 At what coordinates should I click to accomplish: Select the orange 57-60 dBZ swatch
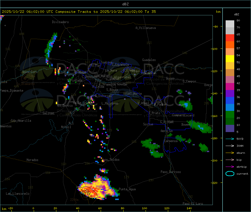pyautogui.click(x=230, y=45)
